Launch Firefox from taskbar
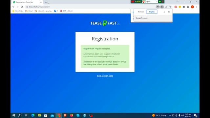This screenshot has width=210, height=118. pyautogui.click(x=72, y=115)
